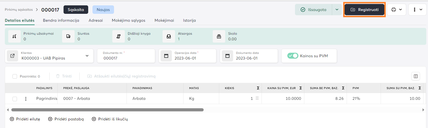Screen dimensions: 428x128
Task: Click the Registruoti button
Action: click(x=364, y=10)
